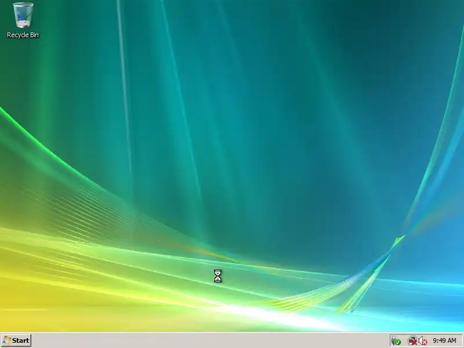Open the disconnected network tray icon
Image resolution: width=464 pixels, height=348 pixels.
pyautogui.click(x=412, y=341)
